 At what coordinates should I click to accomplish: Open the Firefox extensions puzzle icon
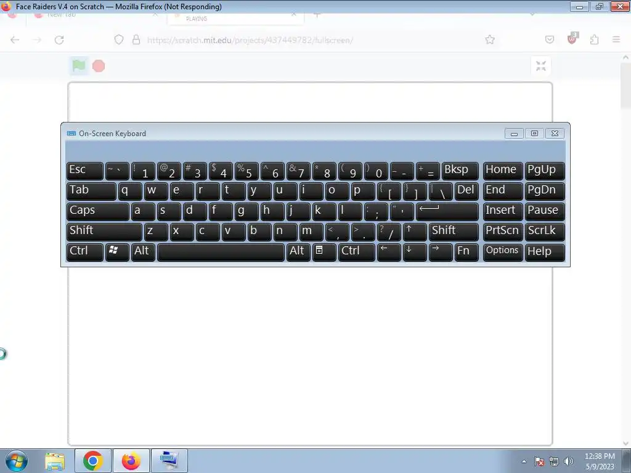[x=595, y=39]
